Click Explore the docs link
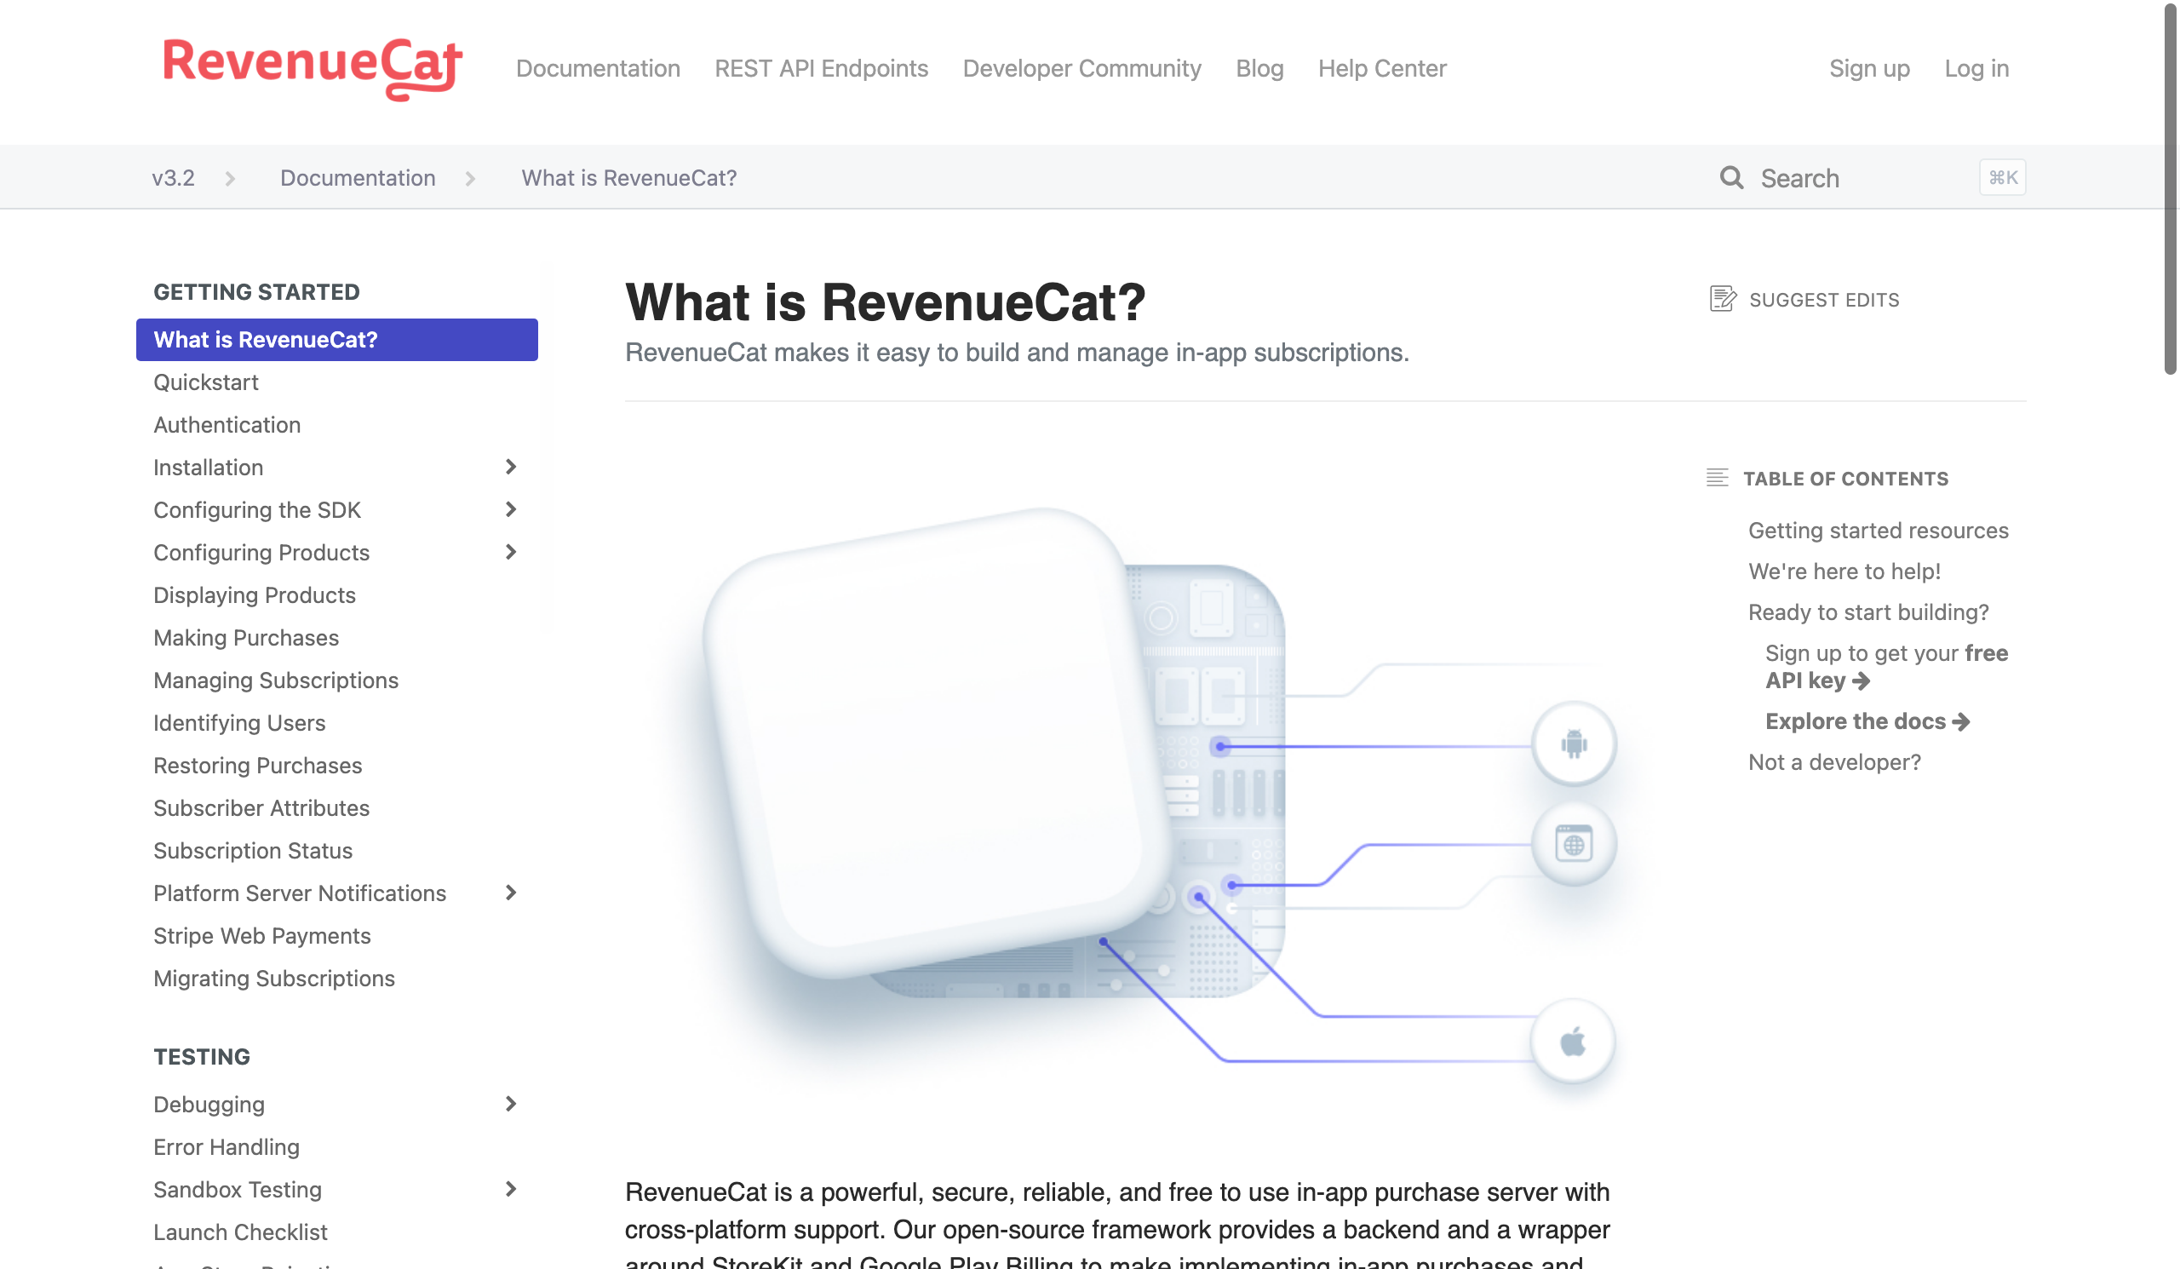 point(1867,721)
